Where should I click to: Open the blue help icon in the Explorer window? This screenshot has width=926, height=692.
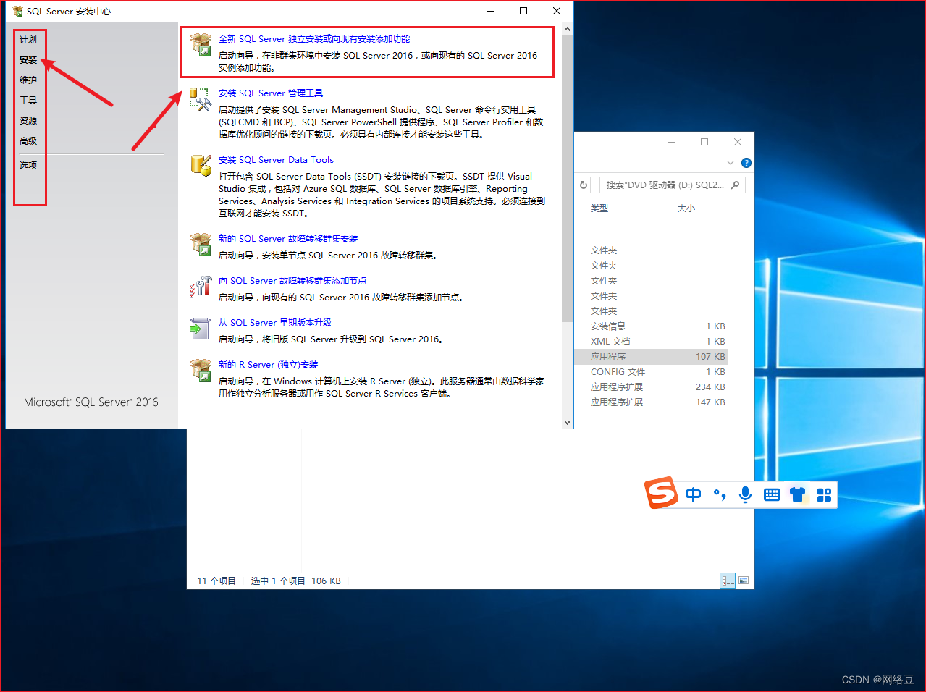746,163
